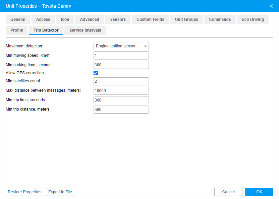Switch to the Profile tab
Viewport: 279px width, 199px height.
pos(16,30)
